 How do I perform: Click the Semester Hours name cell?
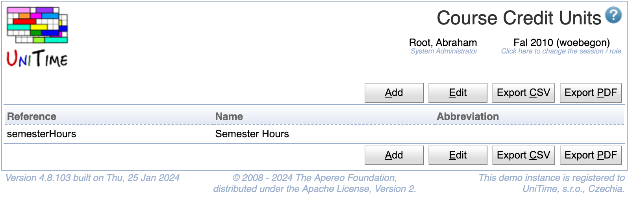(x=252, y=134)
